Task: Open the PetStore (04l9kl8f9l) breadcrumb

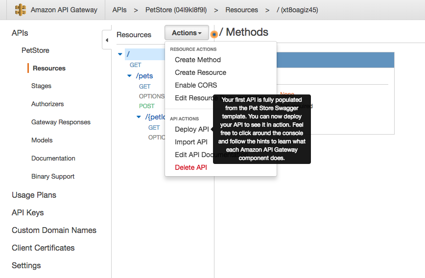Action: [176, 10]
